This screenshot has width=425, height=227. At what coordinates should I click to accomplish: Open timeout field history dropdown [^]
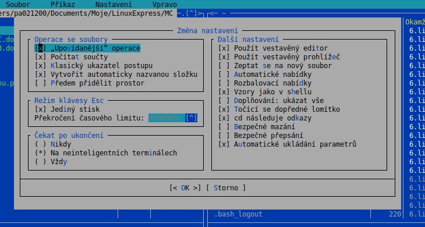pyautogui.click(x=191, y=118)
